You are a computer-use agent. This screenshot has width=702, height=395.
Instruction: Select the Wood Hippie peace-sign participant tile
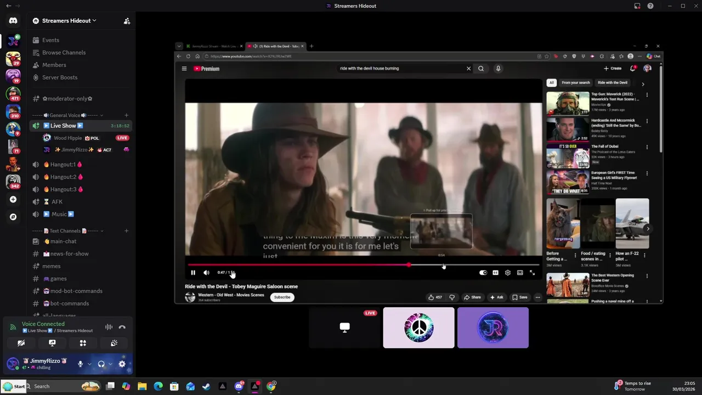tap(418, 328)
